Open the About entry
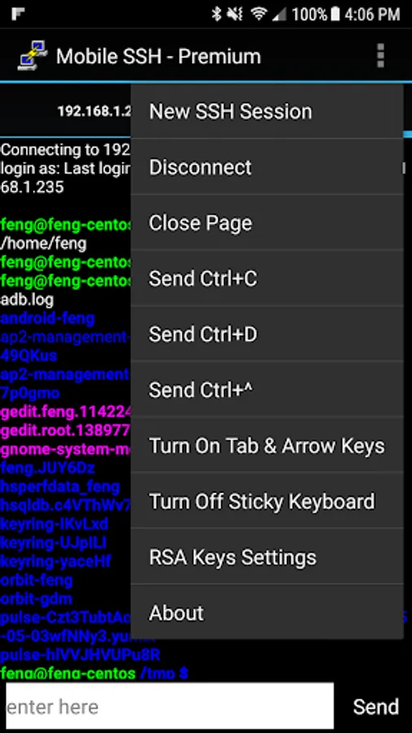Viewport: 412px width, 733px height. (267, 612)
